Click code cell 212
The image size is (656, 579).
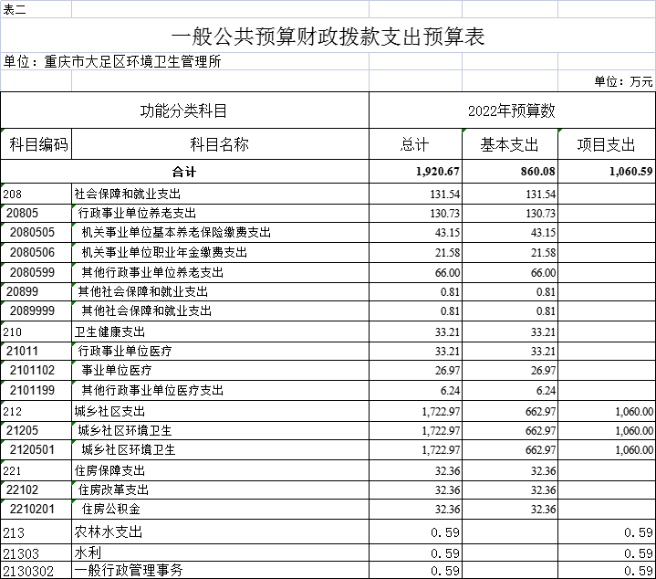[x=36, y=411]
